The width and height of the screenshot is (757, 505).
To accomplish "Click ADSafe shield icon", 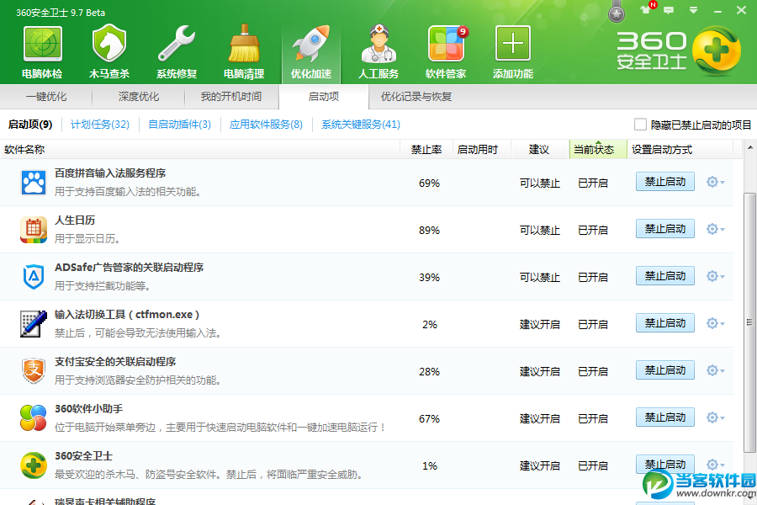I will [34, 276].
